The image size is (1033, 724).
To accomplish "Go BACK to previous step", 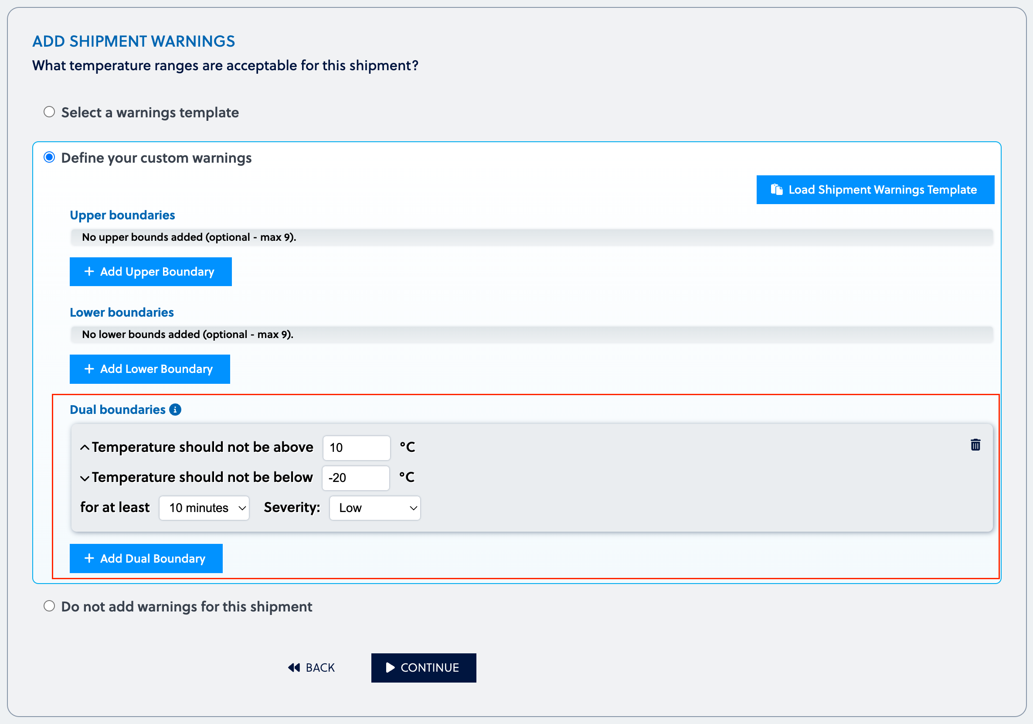I will coord(311,667).
